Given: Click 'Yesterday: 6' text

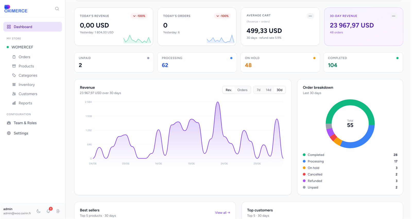Looking at the screenshot, I should click(171, 32).
